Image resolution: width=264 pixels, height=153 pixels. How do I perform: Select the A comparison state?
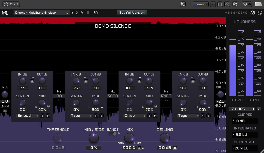(x=82, y=13)
